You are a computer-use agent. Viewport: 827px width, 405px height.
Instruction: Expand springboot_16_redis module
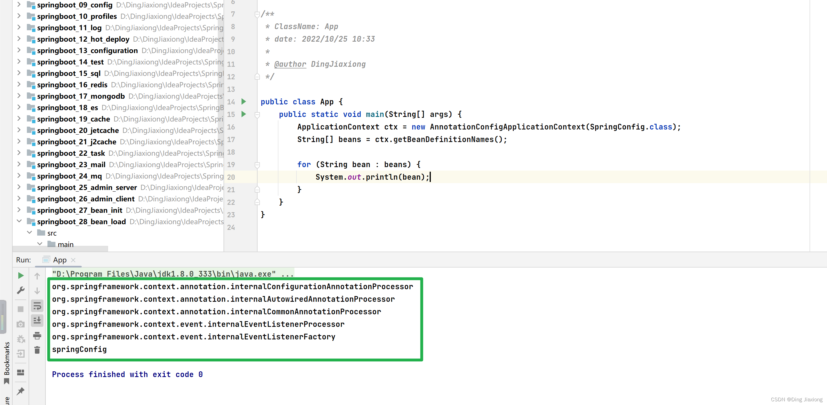coord(19,84)
